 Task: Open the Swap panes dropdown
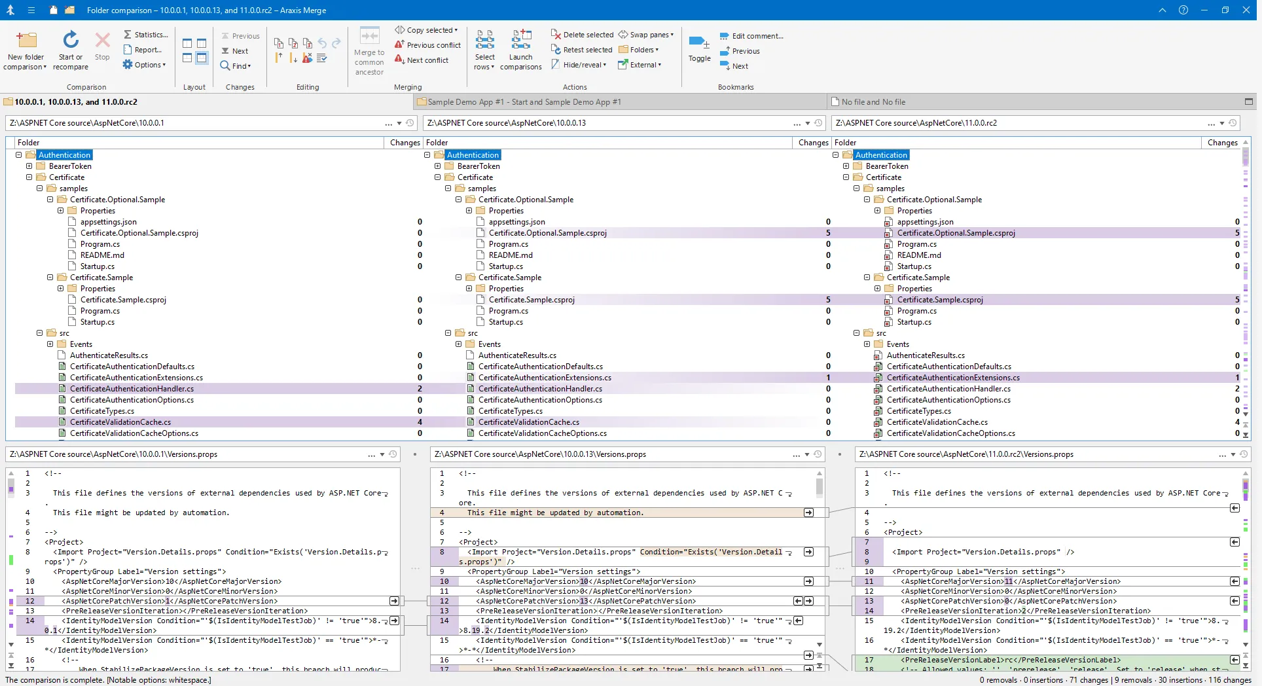coord(646,35)
